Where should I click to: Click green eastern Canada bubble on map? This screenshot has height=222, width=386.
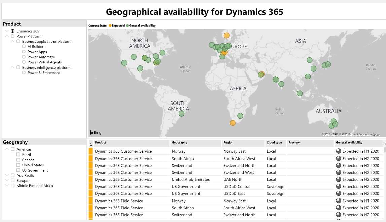pos(162,52)
